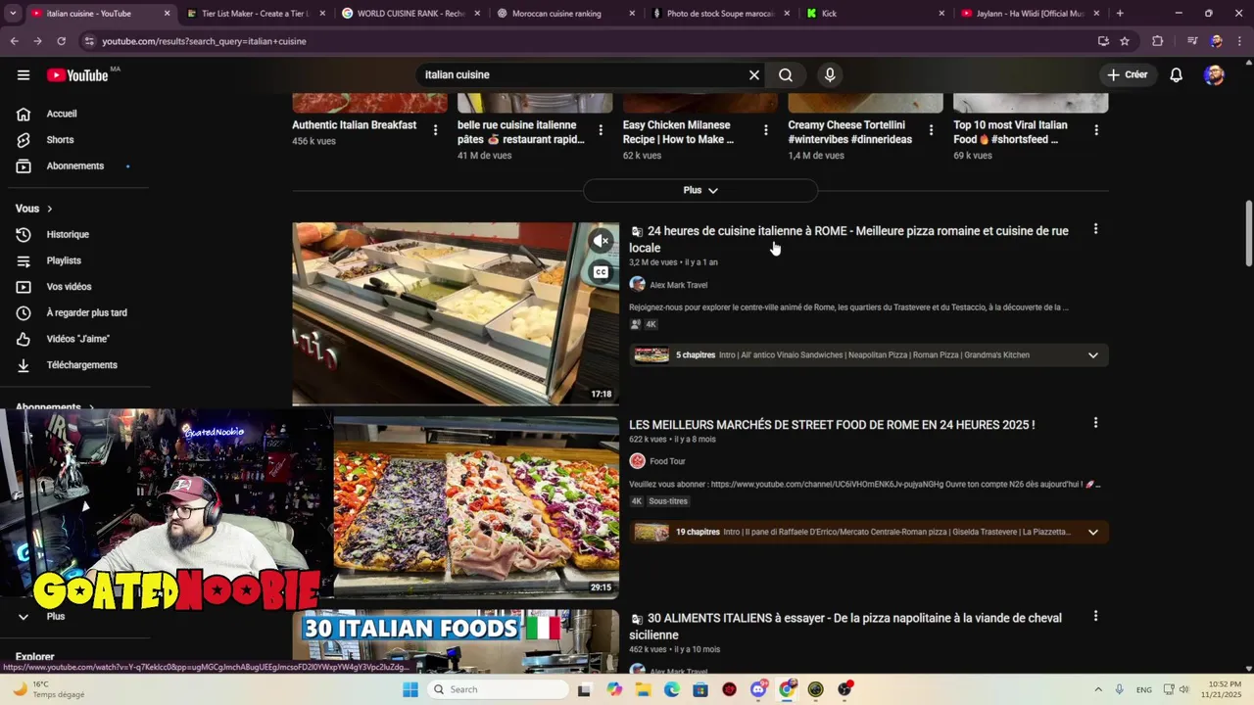Open LES MEILLEURS MARCHÉS DE STREET FOOD title

832,425
